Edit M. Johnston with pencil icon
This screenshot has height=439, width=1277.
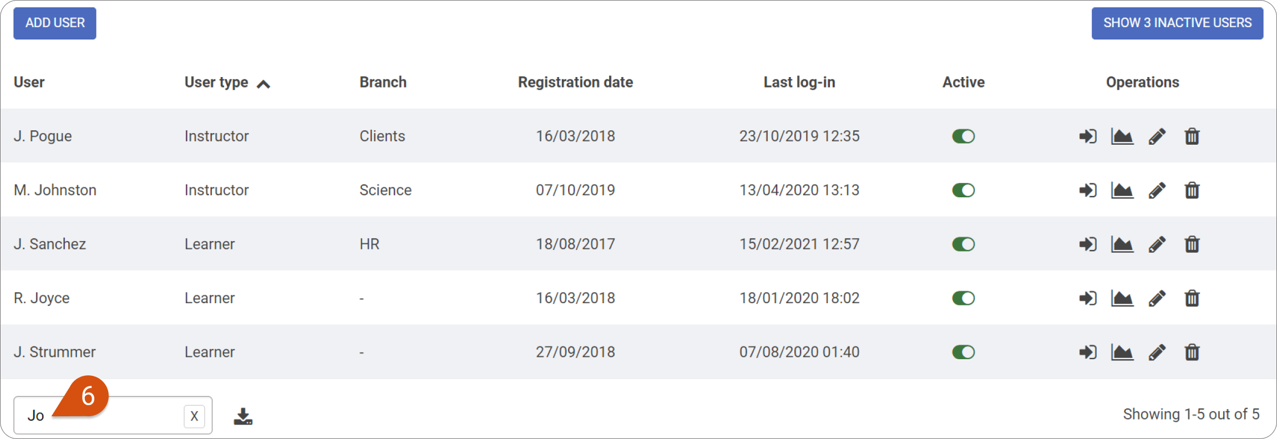point(1157,190)
